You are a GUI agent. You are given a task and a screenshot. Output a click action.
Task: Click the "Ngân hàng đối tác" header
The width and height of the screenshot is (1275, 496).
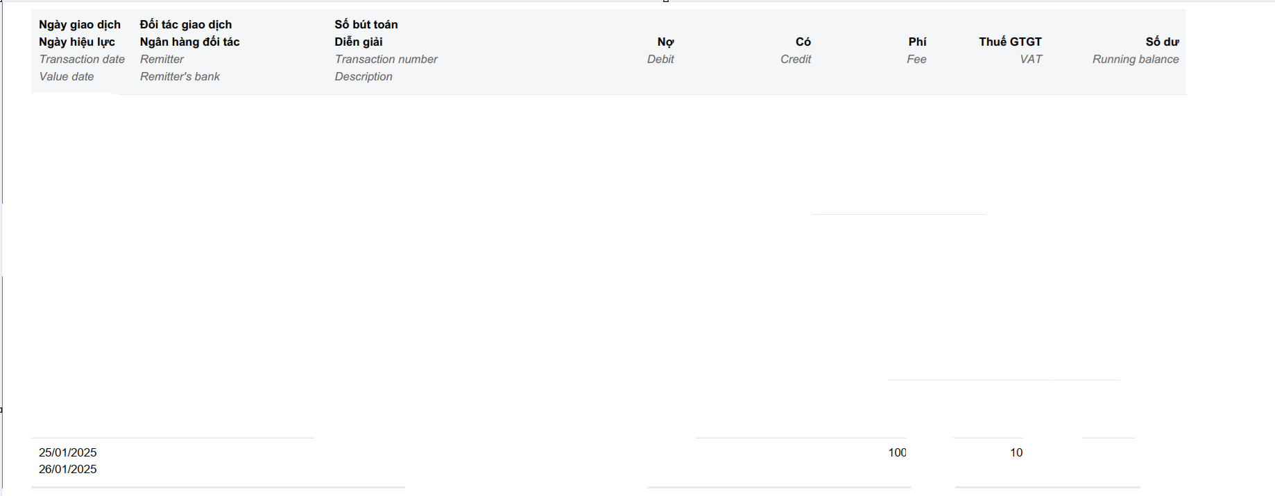click(x=189, y=42)
